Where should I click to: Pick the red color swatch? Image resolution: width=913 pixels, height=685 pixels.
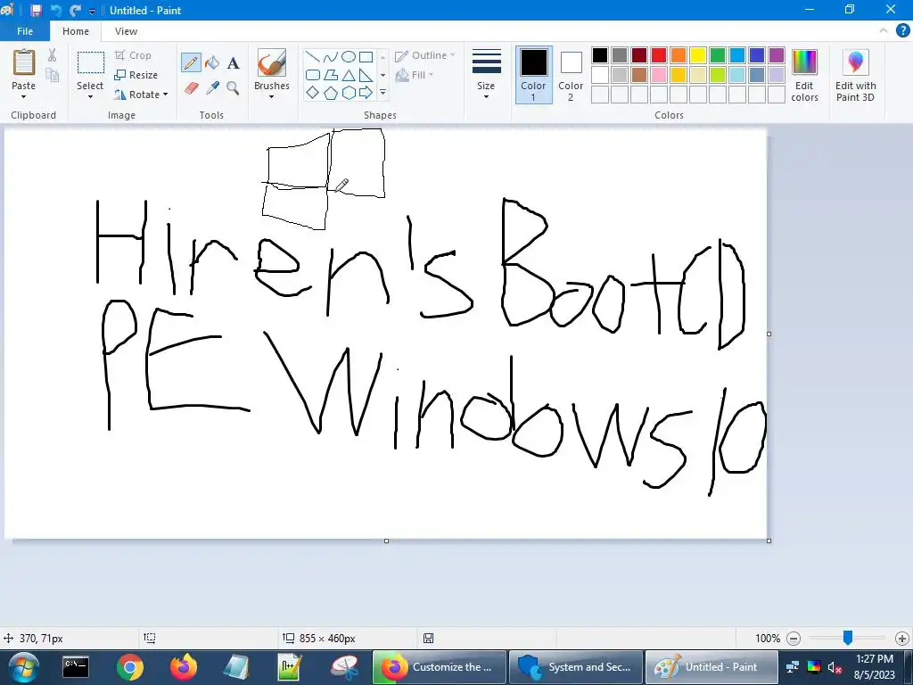point(659,55)
